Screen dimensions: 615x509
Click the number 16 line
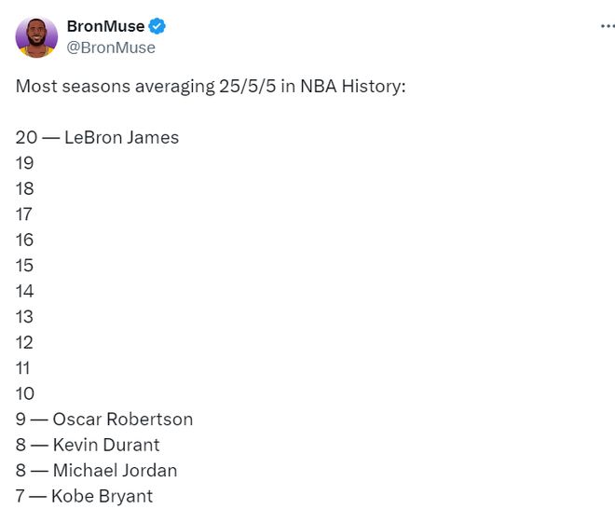pyautogui.click(x=24, y=240)
